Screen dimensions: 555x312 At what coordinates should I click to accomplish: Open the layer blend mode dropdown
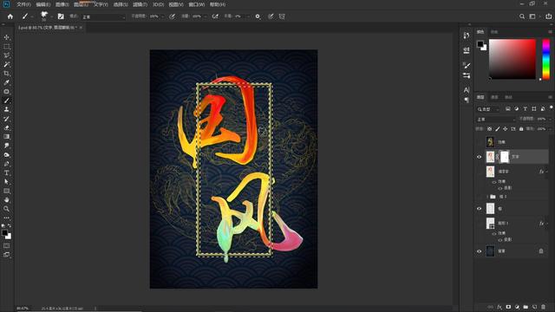click(496, 120)
